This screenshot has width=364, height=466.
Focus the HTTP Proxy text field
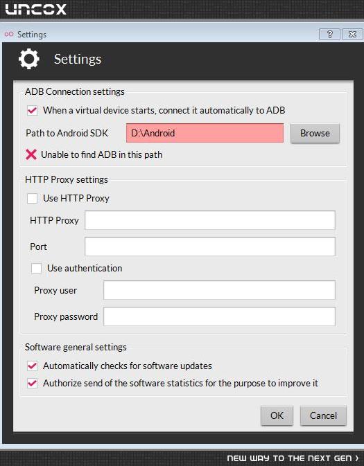(210, 220)
